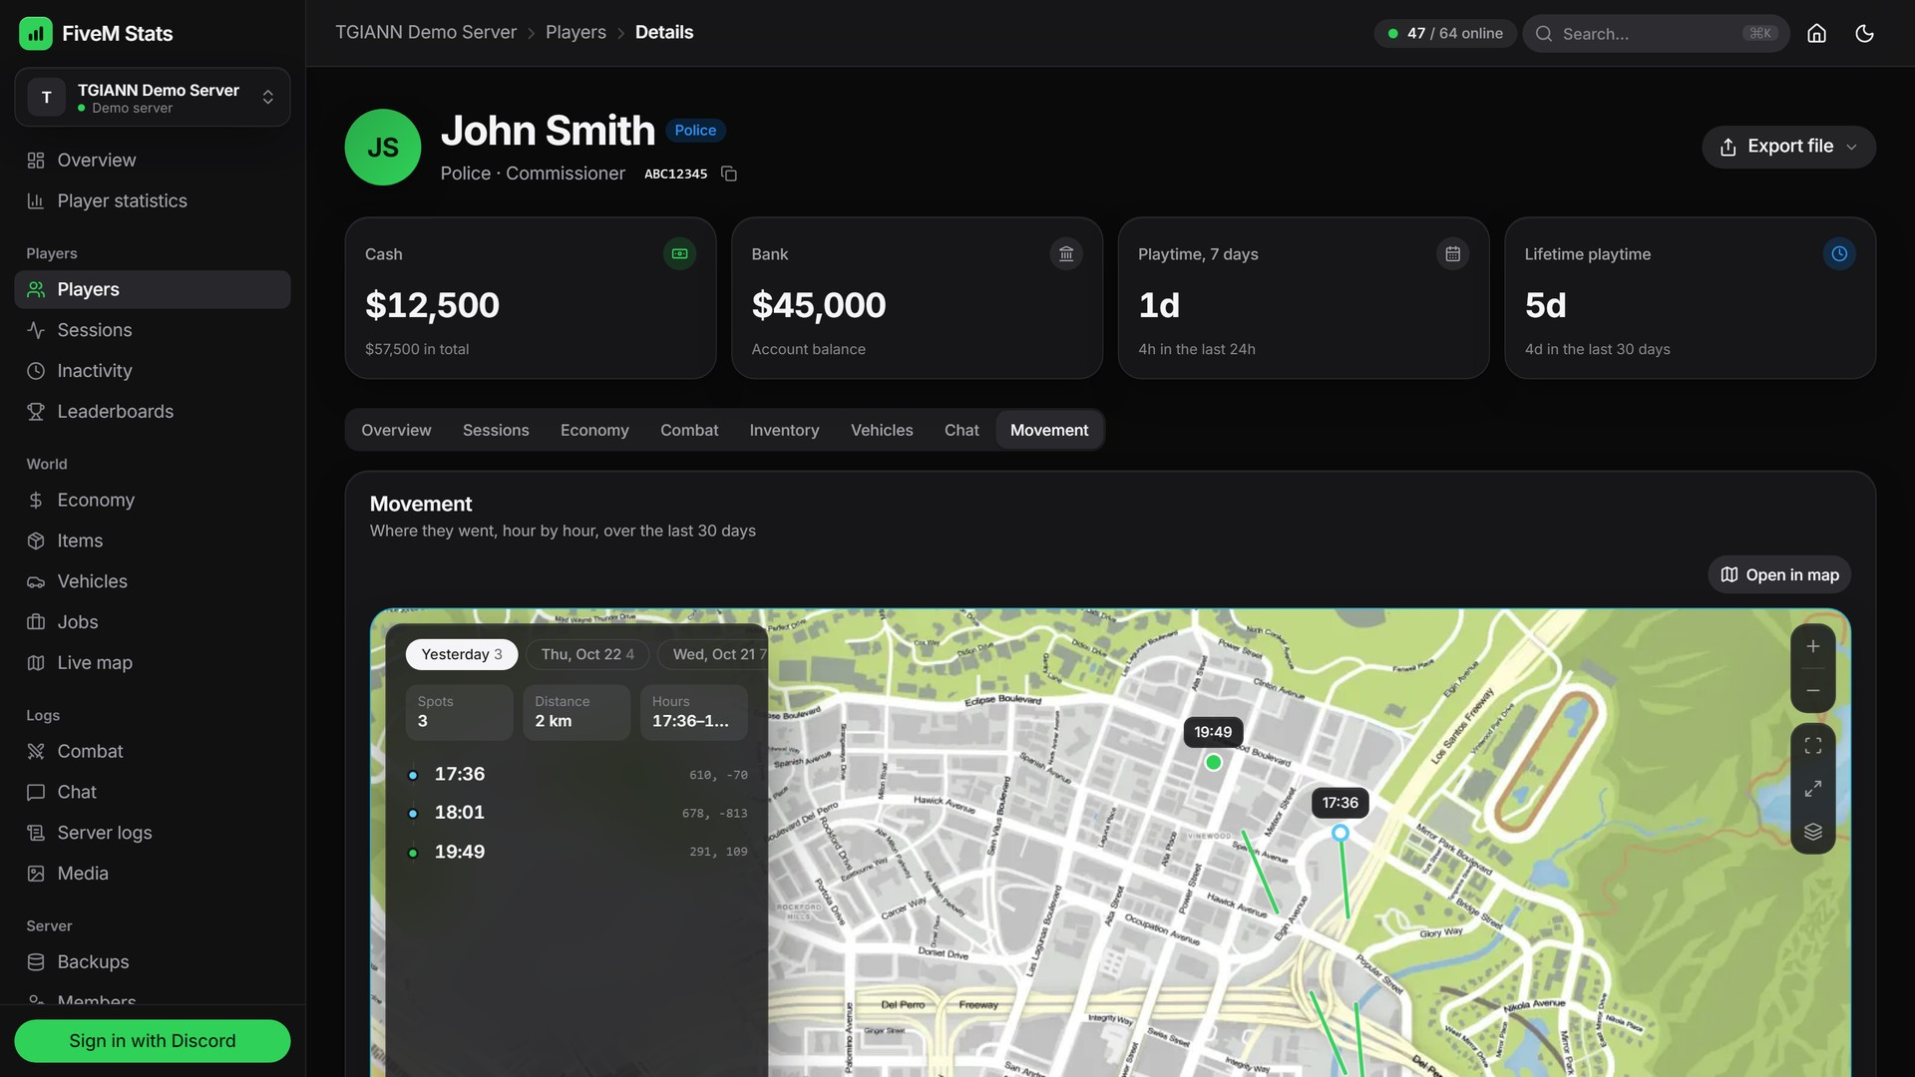Switch to the Inventory tab
This screenshot has width=1915, height=1077.
[x=784, y=430]
